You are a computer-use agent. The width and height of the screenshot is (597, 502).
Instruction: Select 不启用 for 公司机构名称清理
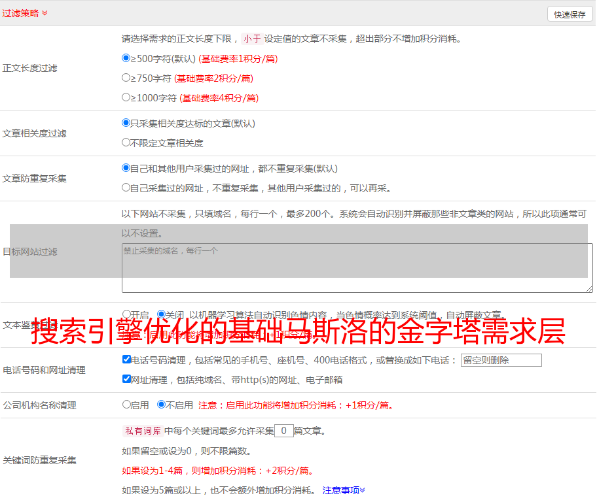point(161,405)
